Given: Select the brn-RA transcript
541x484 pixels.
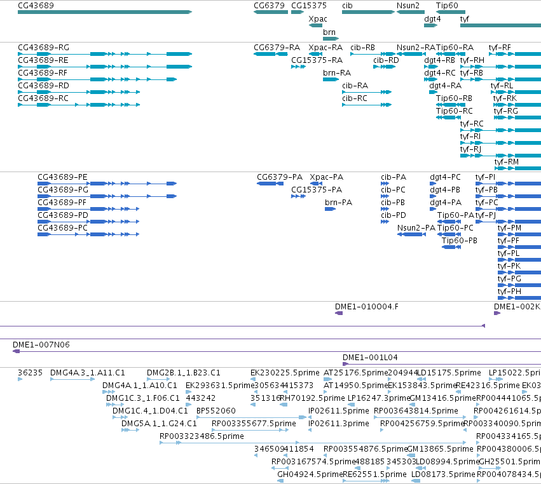Looking at the screenshot, I should tap(331, 79).
